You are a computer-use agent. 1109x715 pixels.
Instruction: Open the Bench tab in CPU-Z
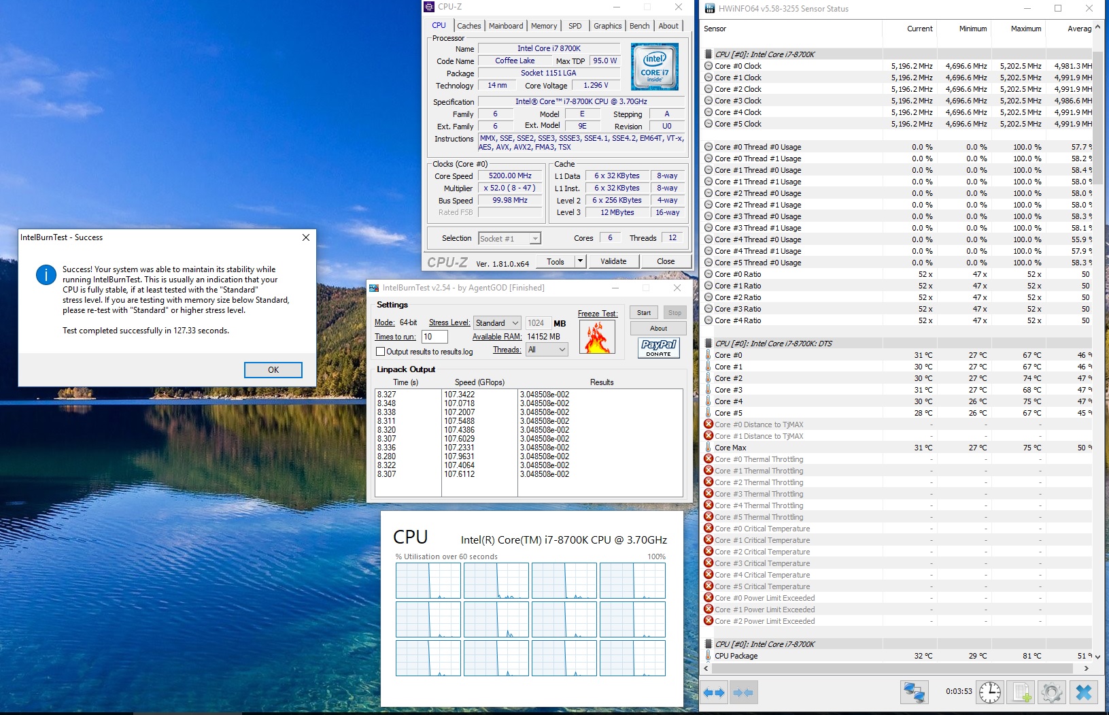tap(639, 26)
